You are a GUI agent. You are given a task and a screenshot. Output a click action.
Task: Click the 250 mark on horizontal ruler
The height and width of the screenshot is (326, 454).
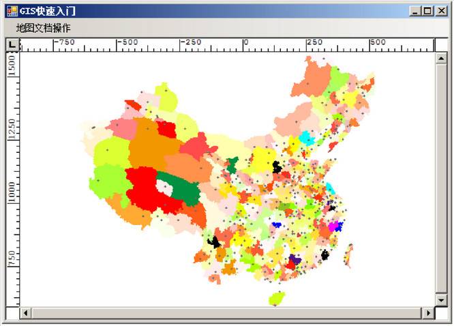coord(315,42)
